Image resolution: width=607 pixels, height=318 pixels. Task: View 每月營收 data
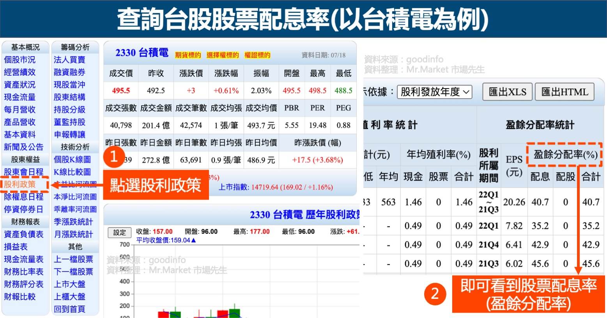coord(19,110)
